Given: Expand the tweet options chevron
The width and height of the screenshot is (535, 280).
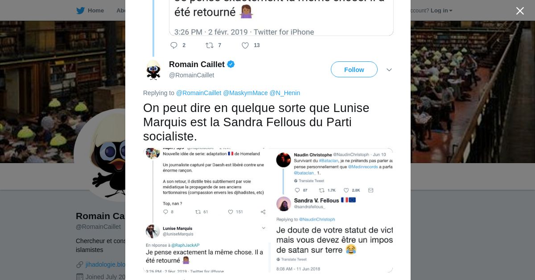Looking at the screenshot, I should coord(389,70).
